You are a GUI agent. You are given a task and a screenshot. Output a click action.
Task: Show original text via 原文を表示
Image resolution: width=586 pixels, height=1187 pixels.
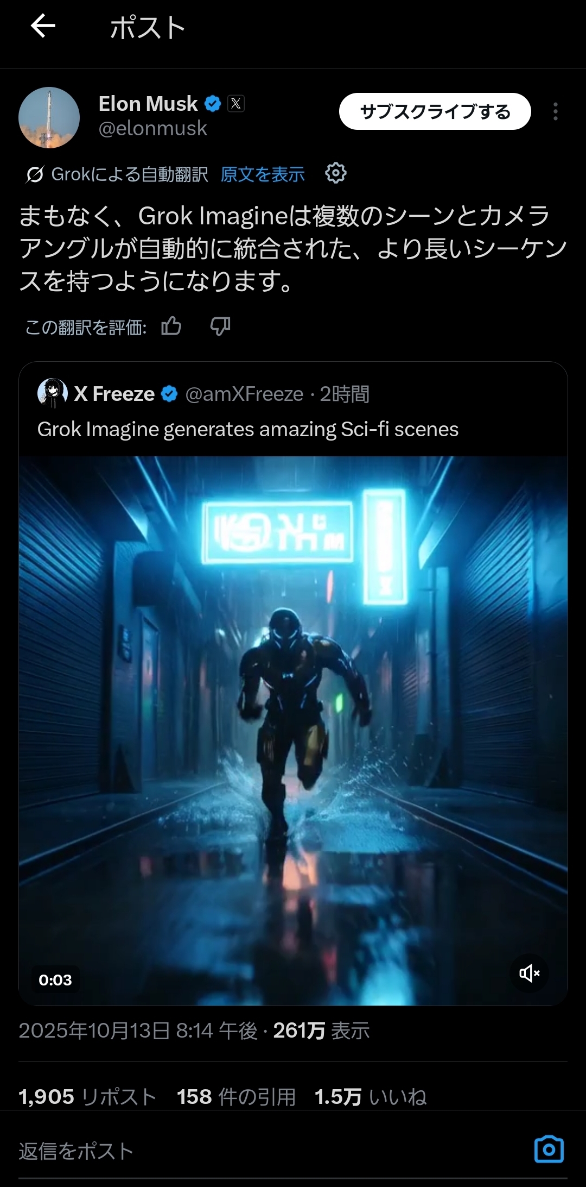pyautogui.click(x=263, y=174)
